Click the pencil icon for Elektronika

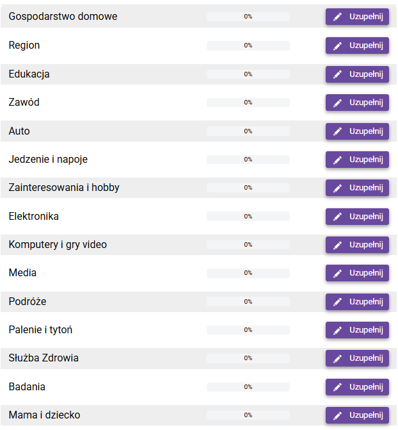338,217
